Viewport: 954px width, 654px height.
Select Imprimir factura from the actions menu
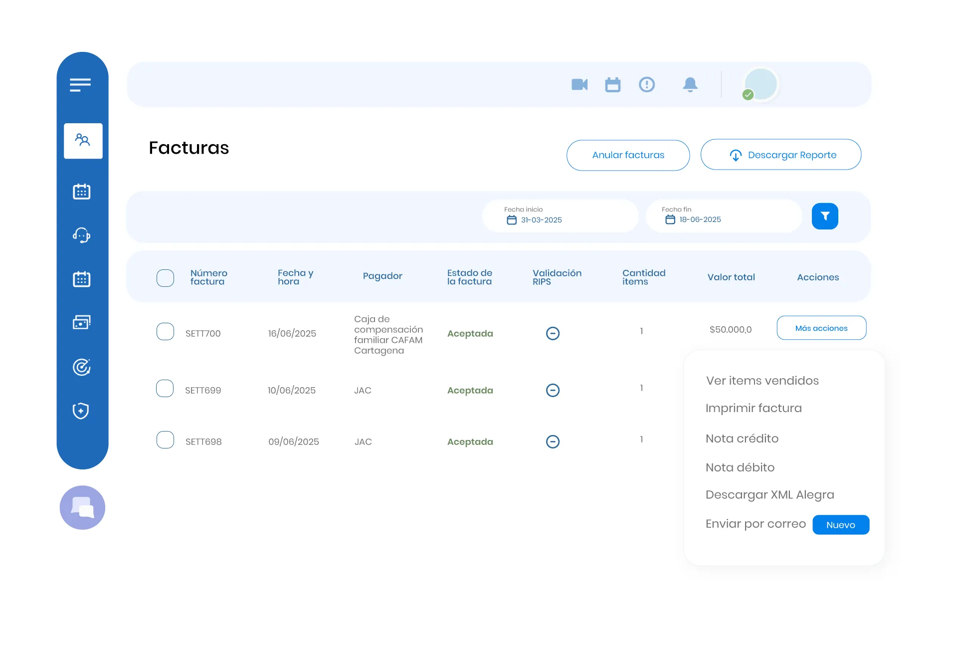click(753, 408)
